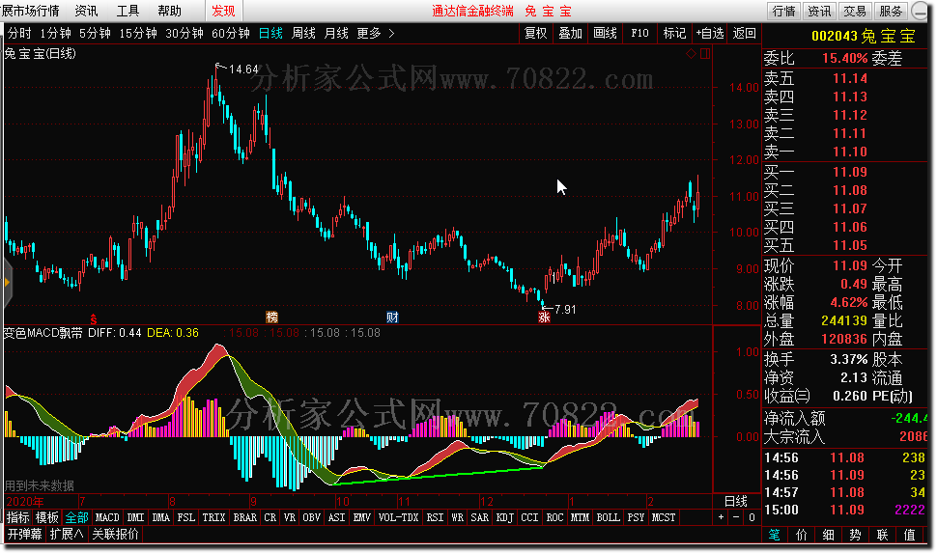Switch to the MCST indicator
Screen dimensions: 937x553
pyautogui.click(x=664, y=517)
